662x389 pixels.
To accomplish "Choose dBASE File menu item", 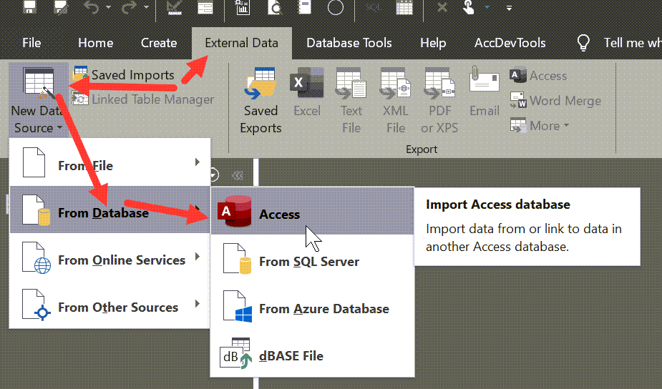I will (x=313, y=353).
